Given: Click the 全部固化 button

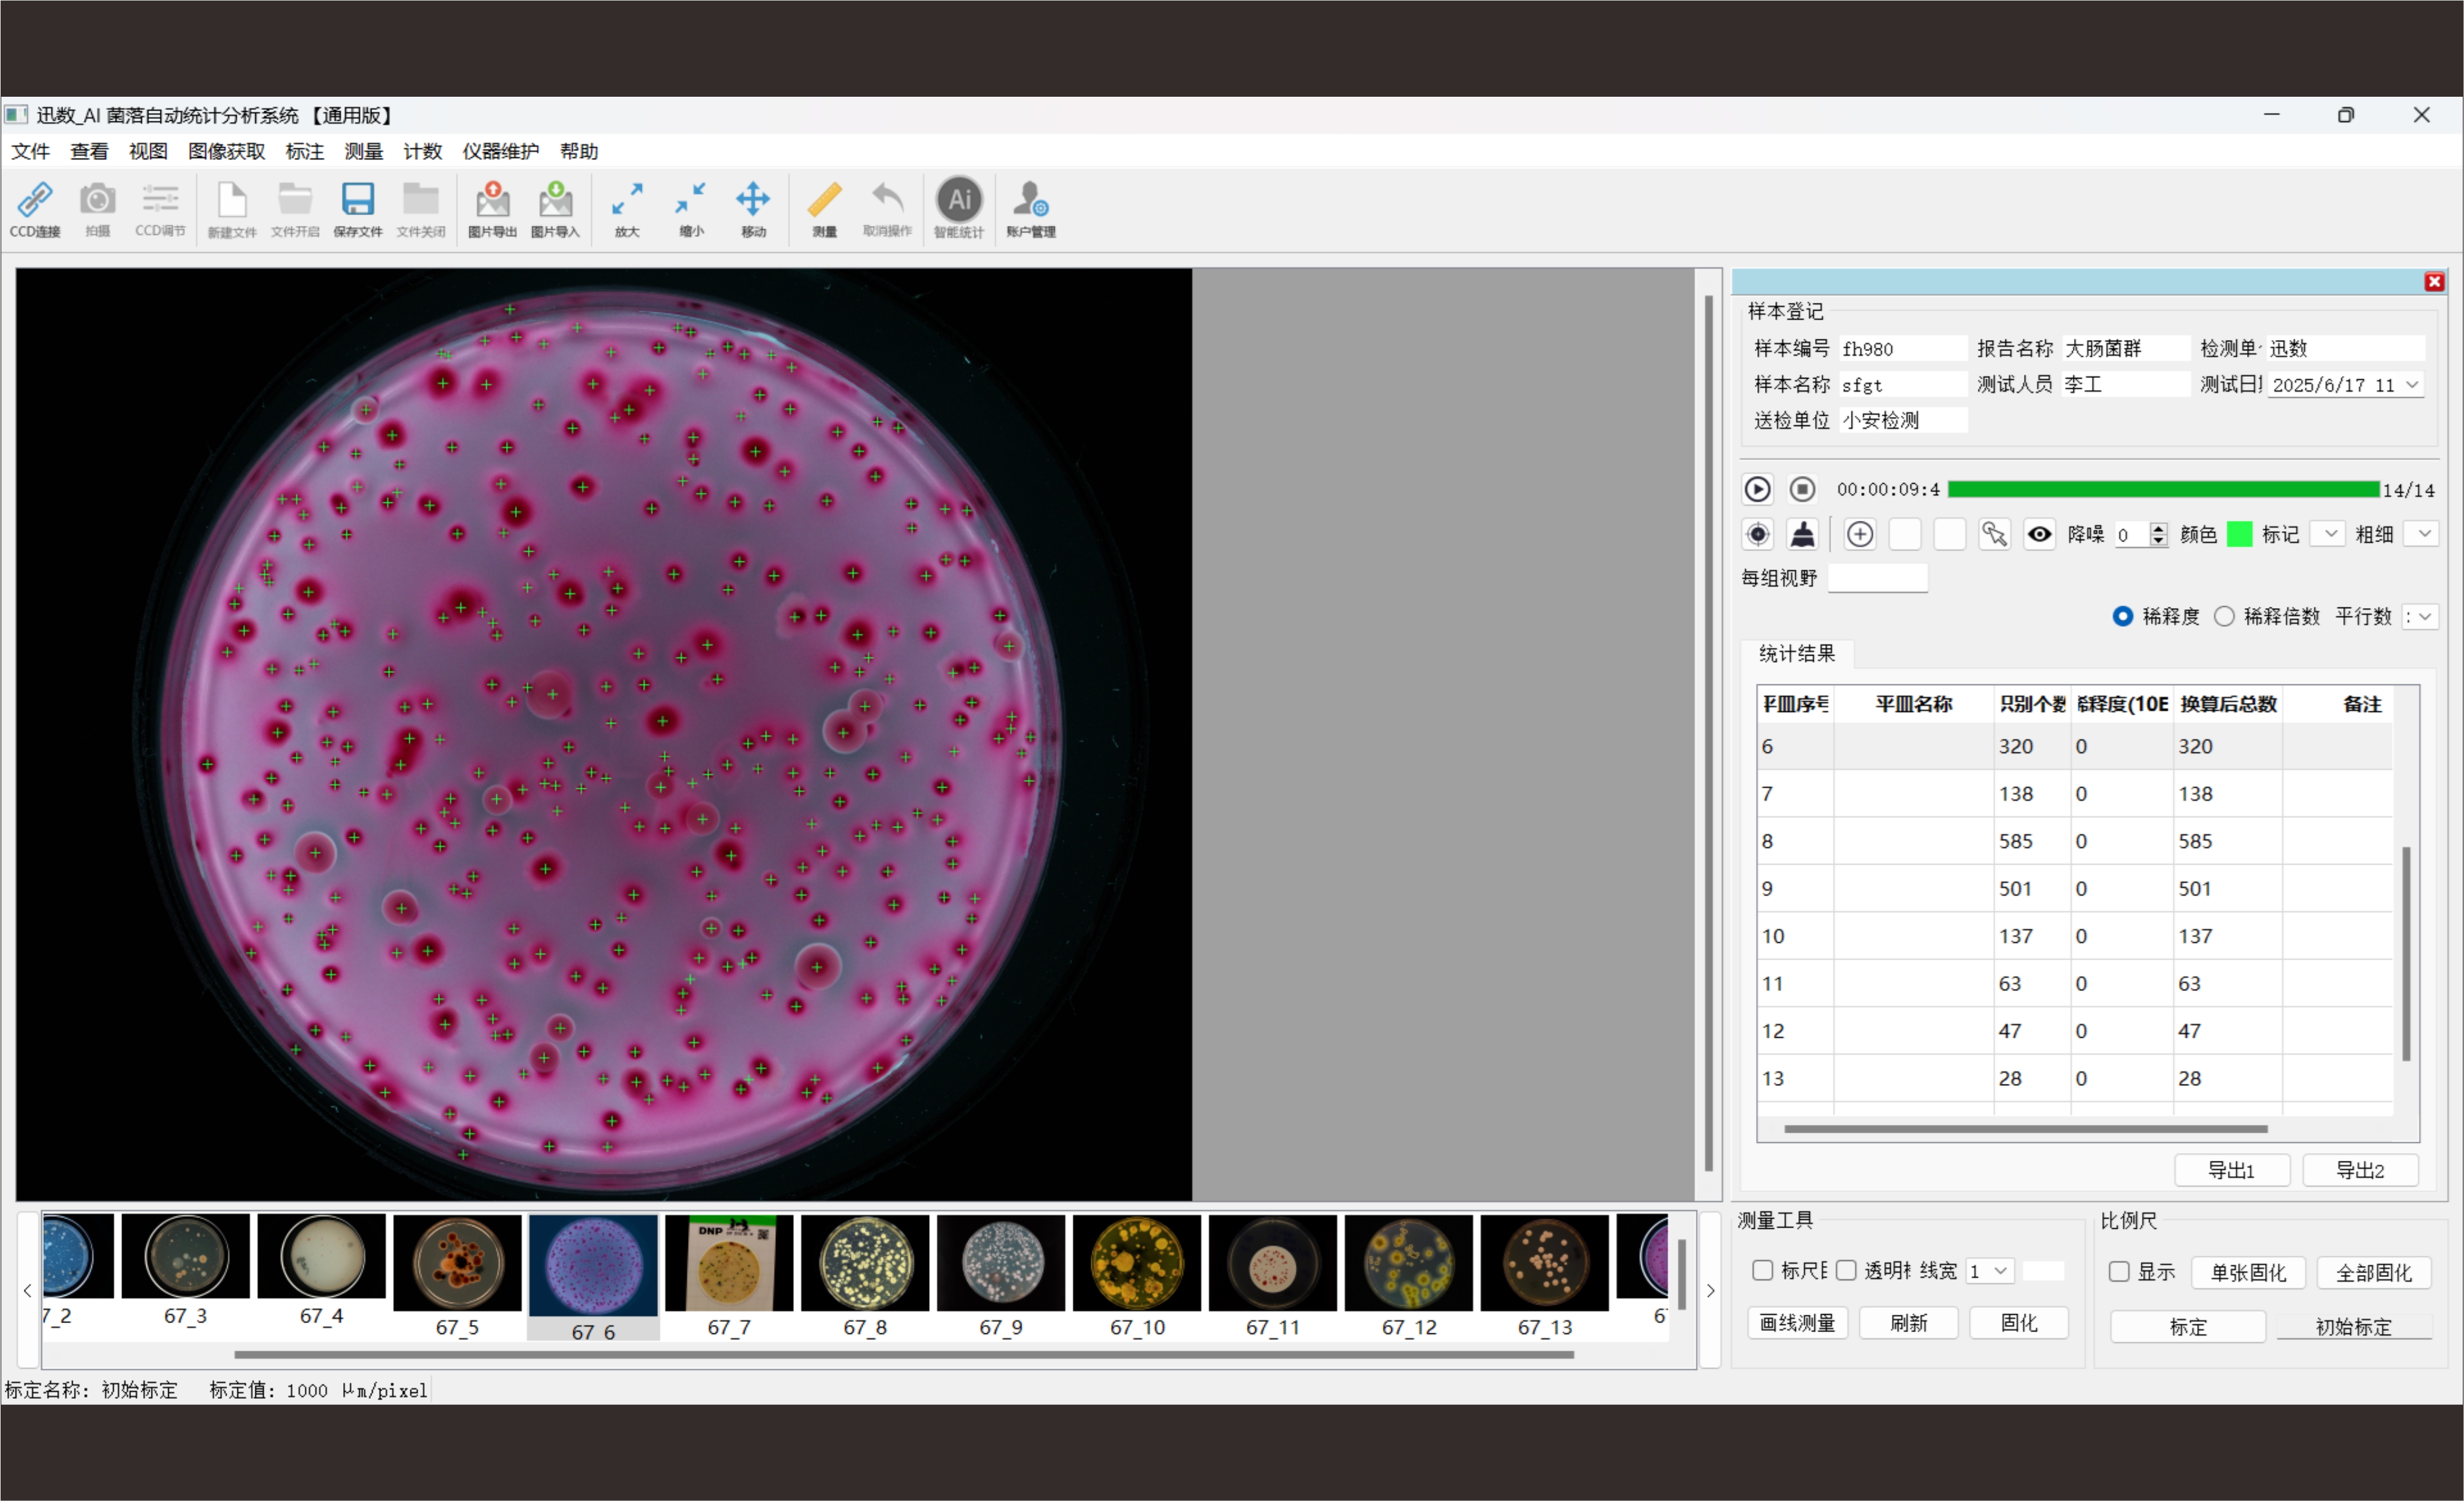Looking at the screenshot, I should (2374, 1272).
